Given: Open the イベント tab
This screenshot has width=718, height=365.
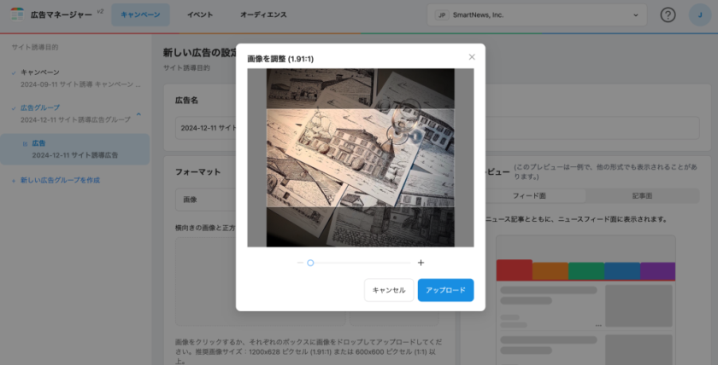Looking at the screenshot, I should pos(200,14).
